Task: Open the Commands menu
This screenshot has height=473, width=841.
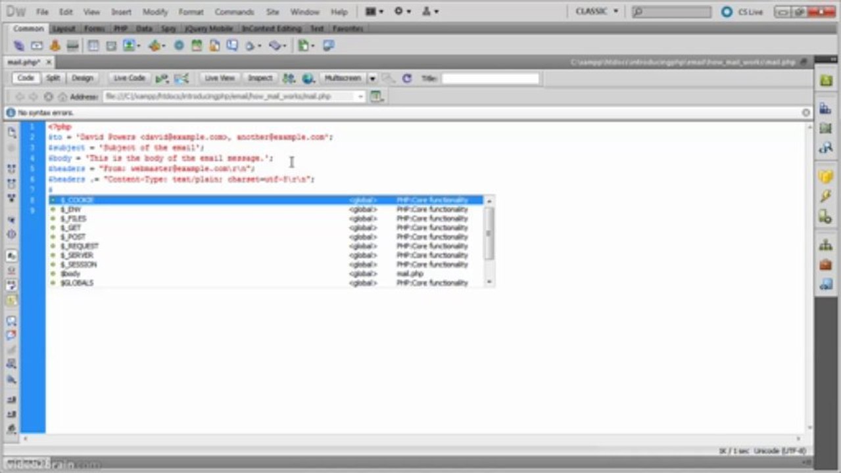Action: pyautogui.click(x=235, y=12)
